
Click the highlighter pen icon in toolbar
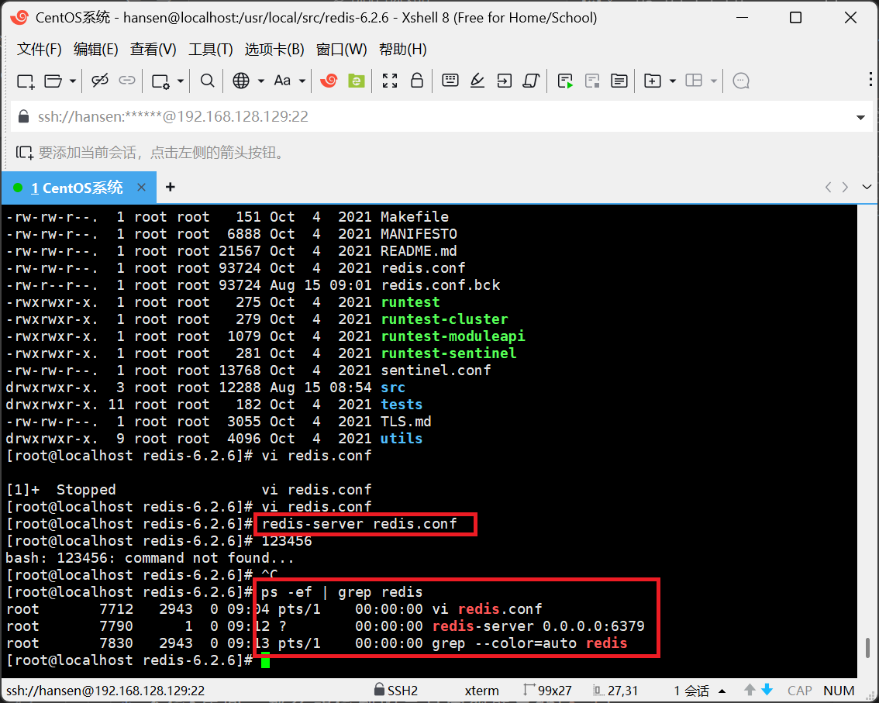(477, 81)
